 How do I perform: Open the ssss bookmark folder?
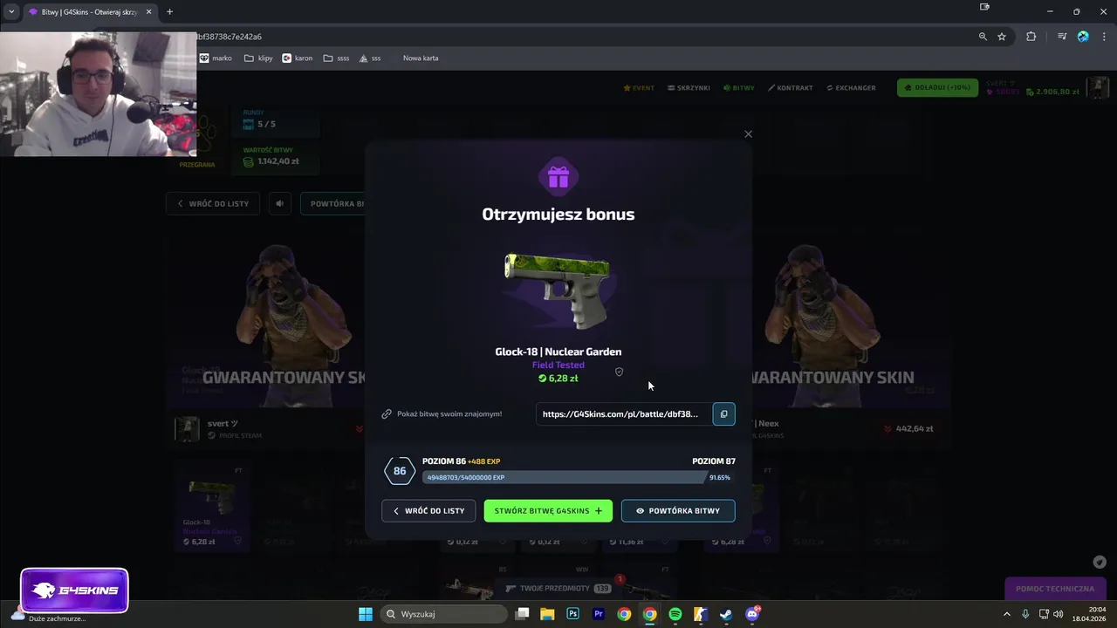(x=336, y=58)
